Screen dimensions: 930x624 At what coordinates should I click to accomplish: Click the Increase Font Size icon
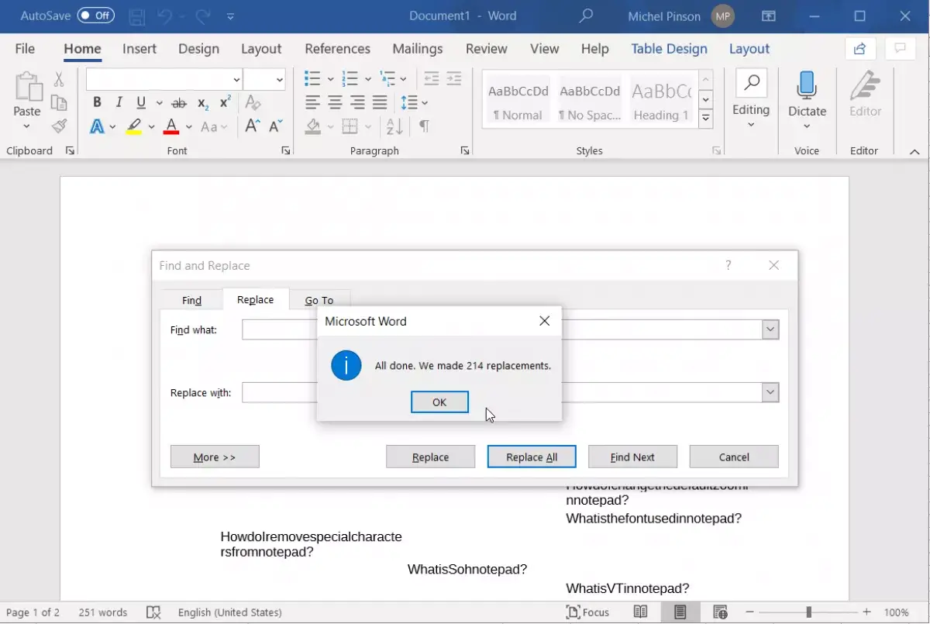coord(252,126)
